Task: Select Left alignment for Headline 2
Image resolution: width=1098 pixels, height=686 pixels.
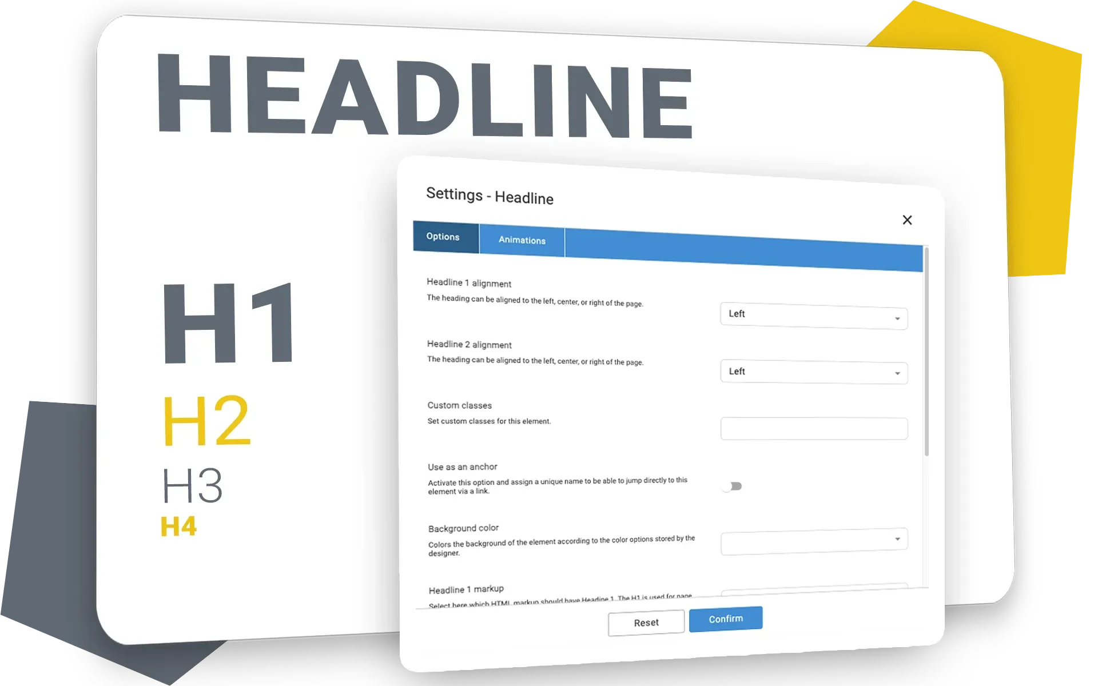Action: pos(813,372)
